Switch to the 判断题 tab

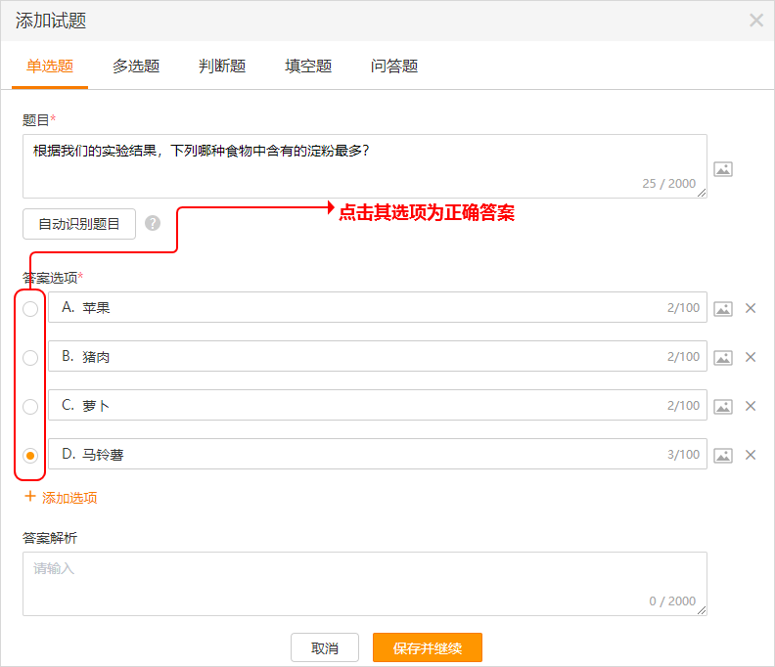point(222,67)
